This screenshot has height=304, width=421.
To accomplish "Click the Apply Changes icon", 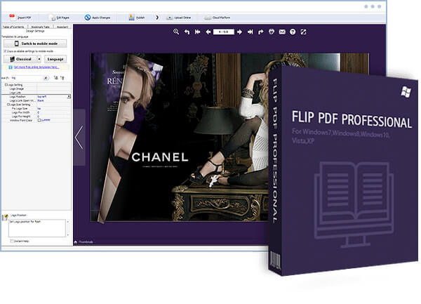I will coord(88,18).
